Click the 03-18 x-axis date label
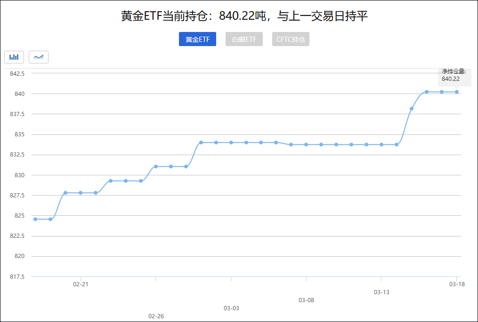 [457, 284]
